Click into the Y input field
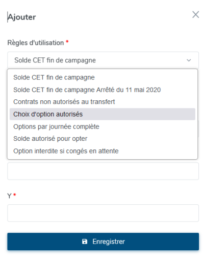Viewport: 204px width, 260px height. [103, 213]
